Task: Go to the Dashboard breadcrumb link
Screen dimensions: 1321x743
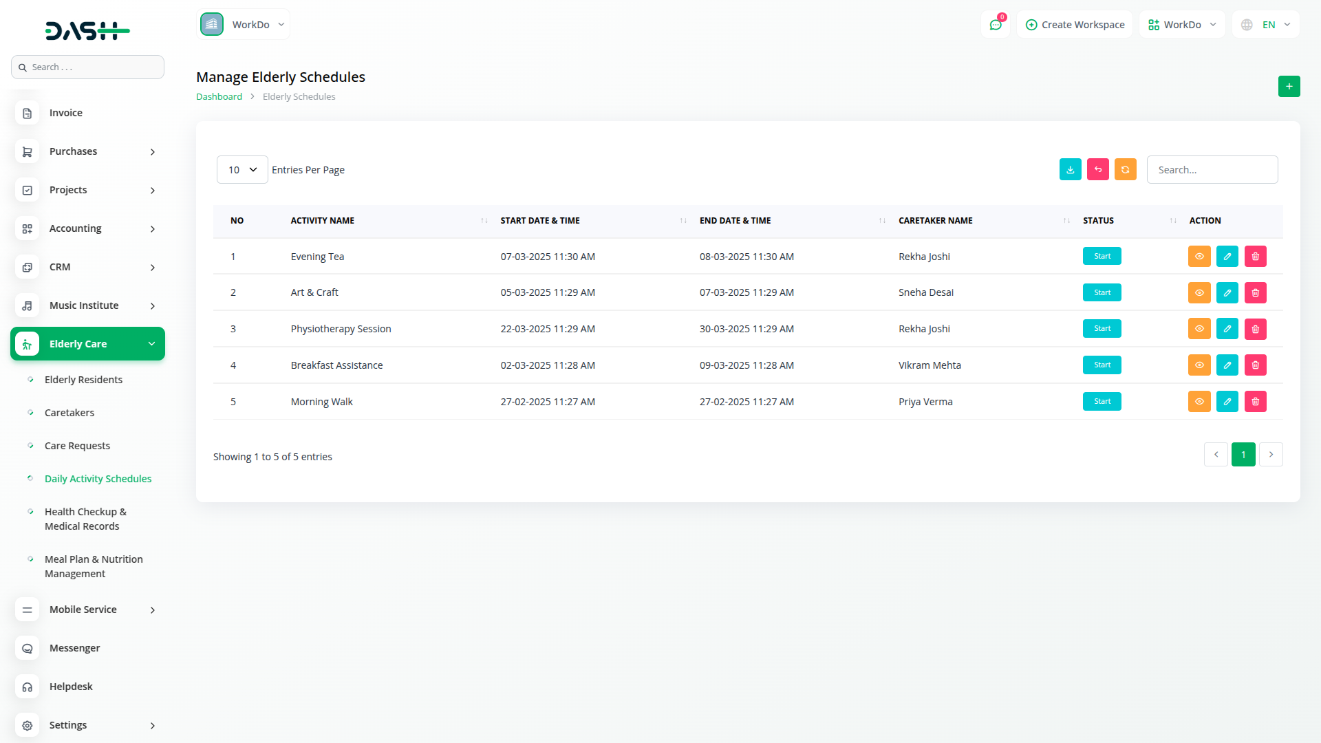Action: [219, 97]
